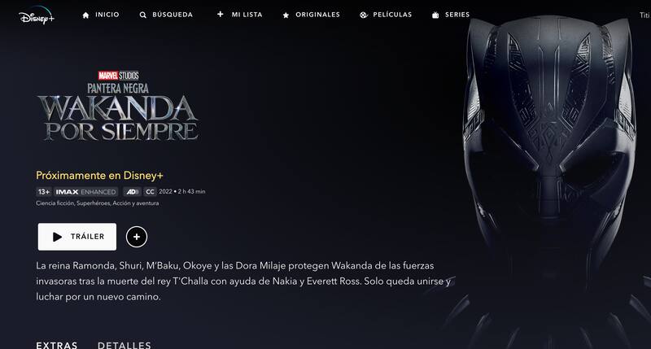The image size is (651, 349).
Task: Click the IMAX Enhanced badge
Action: pyautogui.click(x=86, y=192)
